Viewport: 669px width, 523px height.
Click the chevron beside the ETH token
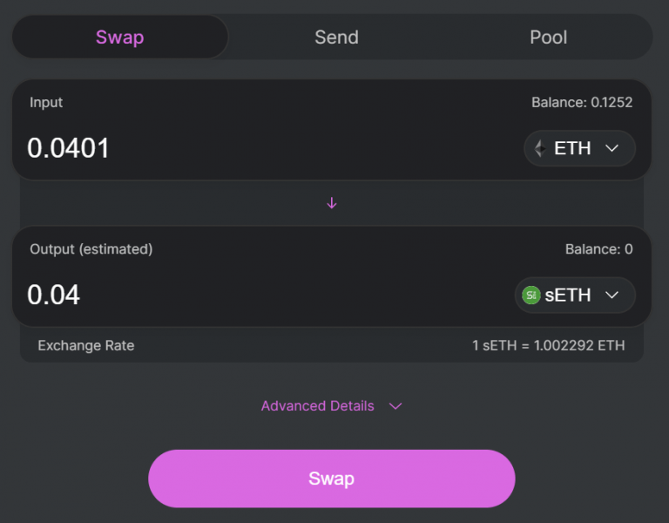(612, 148)
